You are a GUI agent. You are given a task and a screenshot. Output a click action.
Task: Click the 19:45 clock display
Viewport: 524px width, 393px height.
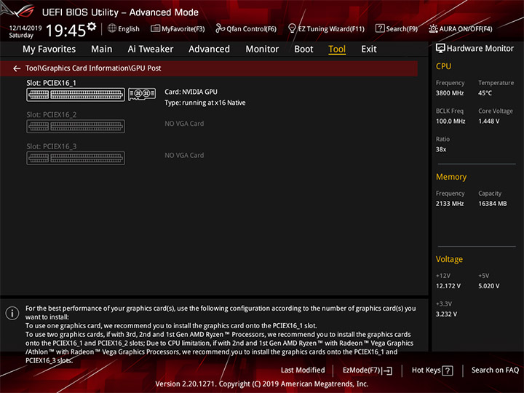[65, 31]
